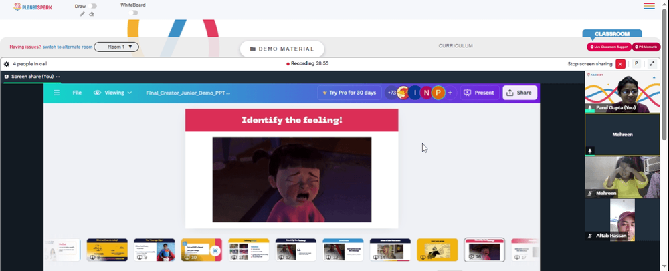Click Live Classroom Support button

pyautogui.click(x=609, y=47)
